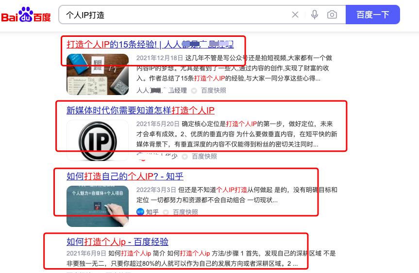Click the blue 知乎 source icon

coord(140,212)
